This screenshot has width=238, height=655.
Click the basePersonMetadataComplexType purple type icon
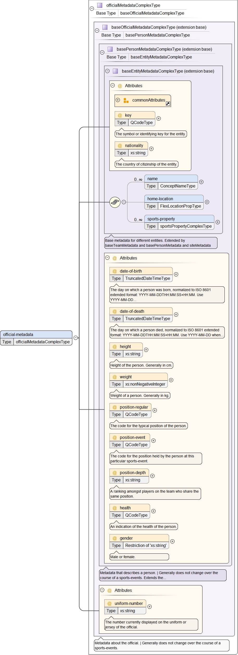point(110,49)
